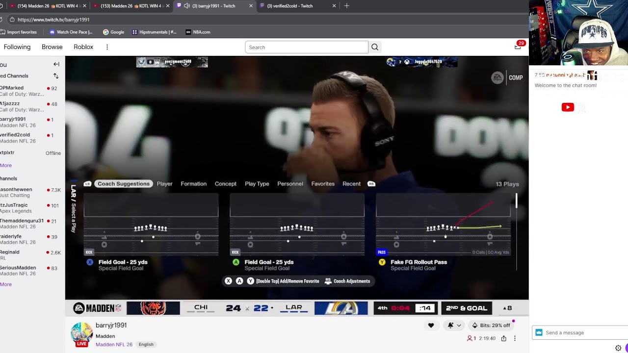Click the English language tag
The width and height of the screenshot is (628, 353).
click(146, 345)
